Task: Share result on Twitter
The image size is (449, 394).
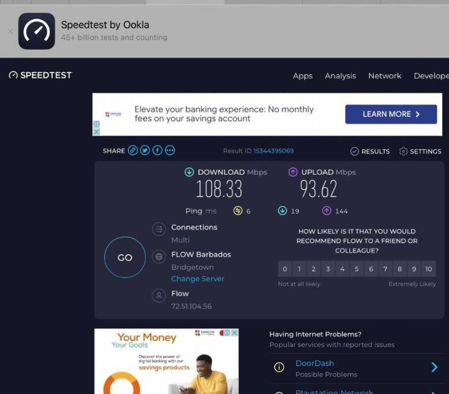Action: [145, 150]
